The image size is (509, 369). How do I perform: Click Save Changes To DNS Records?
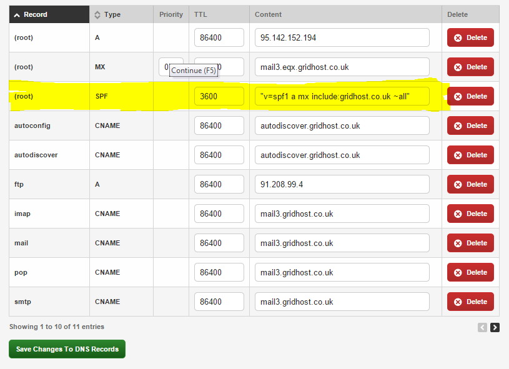point(67,349)
